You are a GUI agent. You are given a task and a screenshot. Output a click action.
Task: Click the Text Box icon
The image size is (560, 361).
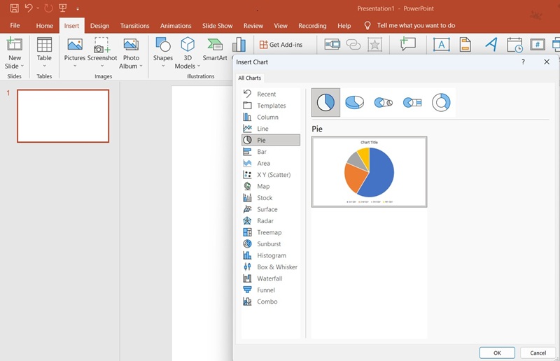tap(442, 45)
